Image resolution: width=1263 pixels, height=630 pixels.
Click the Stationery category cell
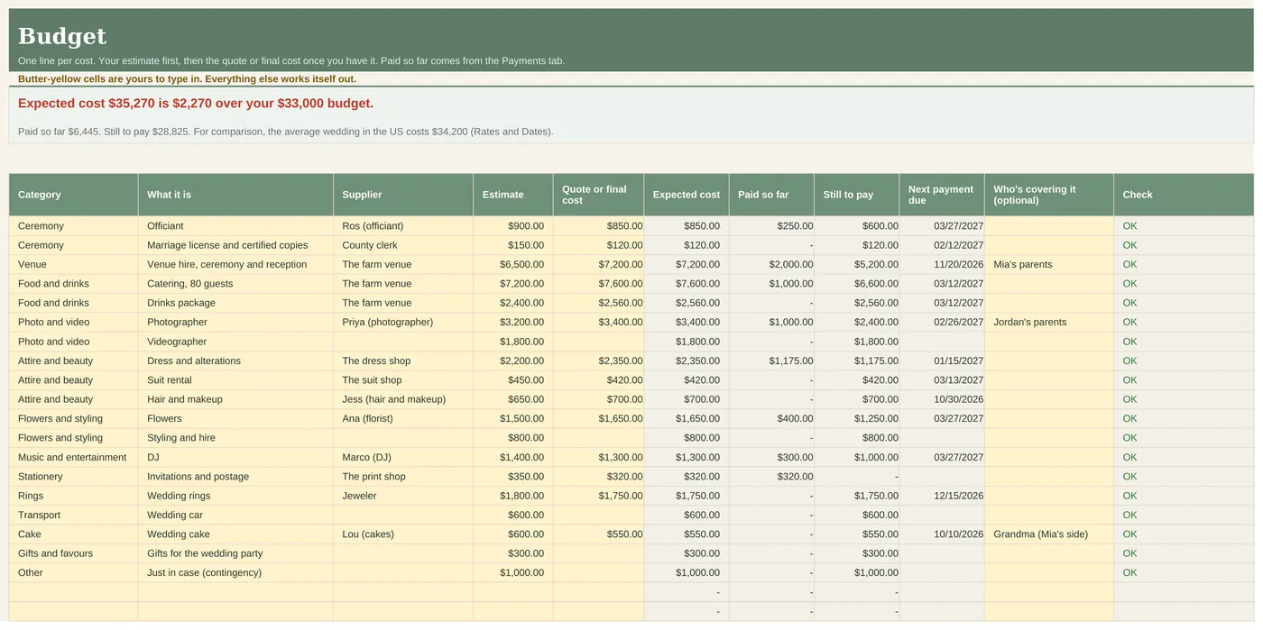73,477
